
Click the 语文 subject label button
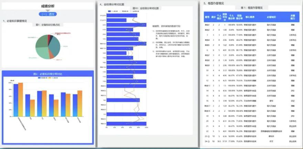[x=48, y=14]
